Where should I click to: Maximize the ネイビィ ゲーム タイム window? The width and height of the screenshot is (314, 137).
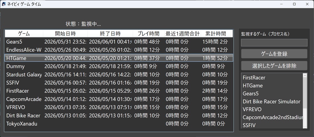(294, 4)
